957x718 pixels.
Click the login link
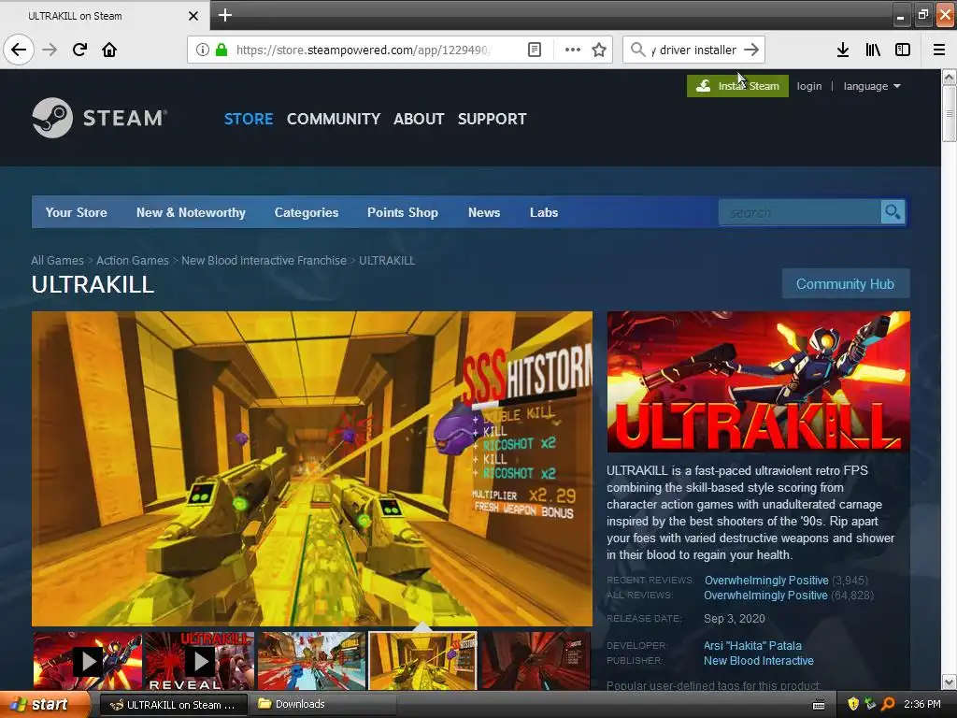click(x=809, y=86)
